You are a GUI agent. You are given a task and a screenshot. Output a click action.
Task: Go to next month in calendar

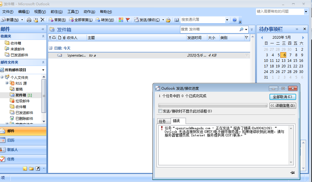(303, 38)
